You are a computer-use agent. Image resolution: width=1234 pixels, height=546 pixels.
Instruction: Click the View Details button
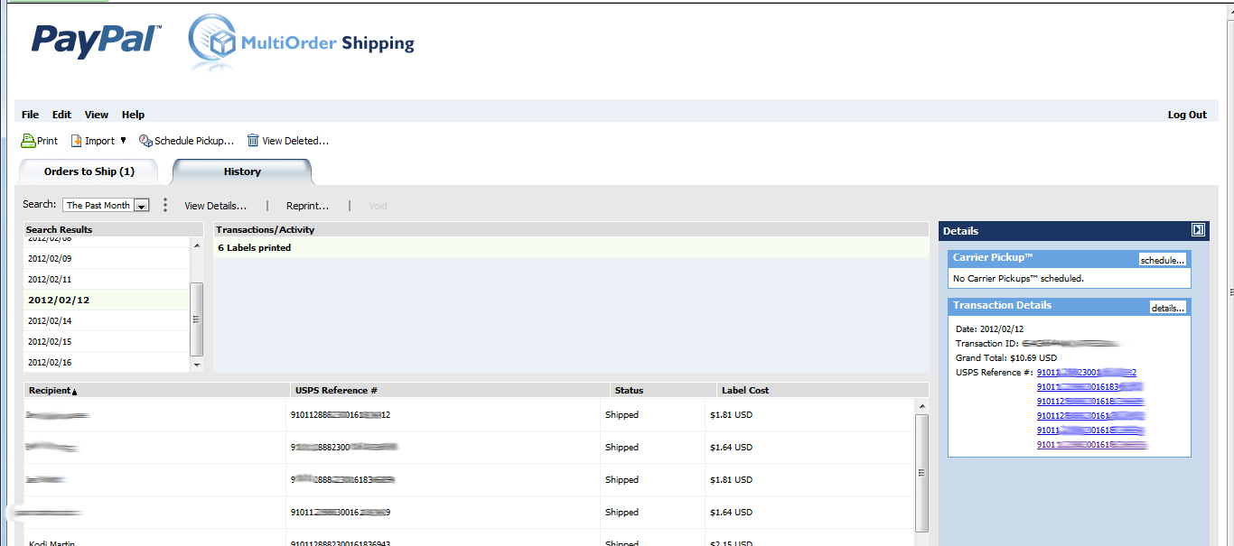point(217,205)
